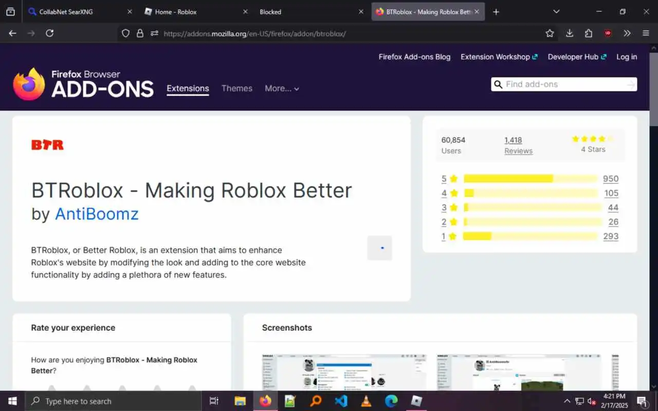Viewport: 658px width, 411px height.
Task: Show the 44 three-star reviews
Action: pyautogui.click(x=613, y=208)
